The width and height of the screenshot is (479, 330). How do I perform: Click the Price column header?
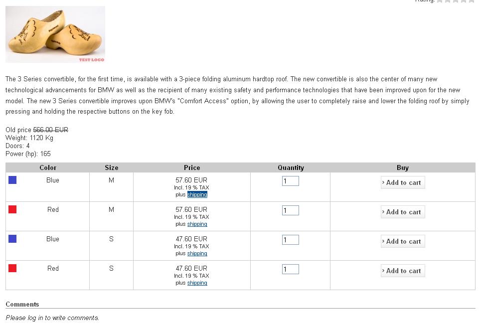[x=192, y=167]
